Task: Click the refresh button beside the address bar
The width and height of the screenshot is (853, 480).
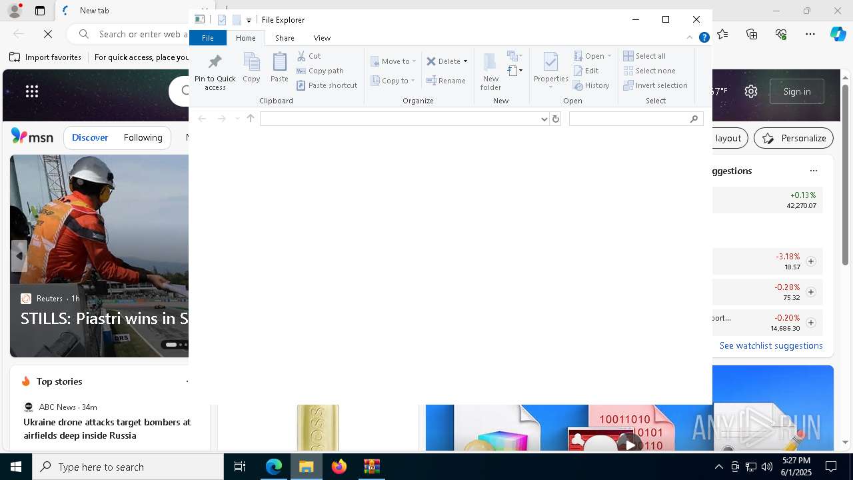Action: point(555,119)
